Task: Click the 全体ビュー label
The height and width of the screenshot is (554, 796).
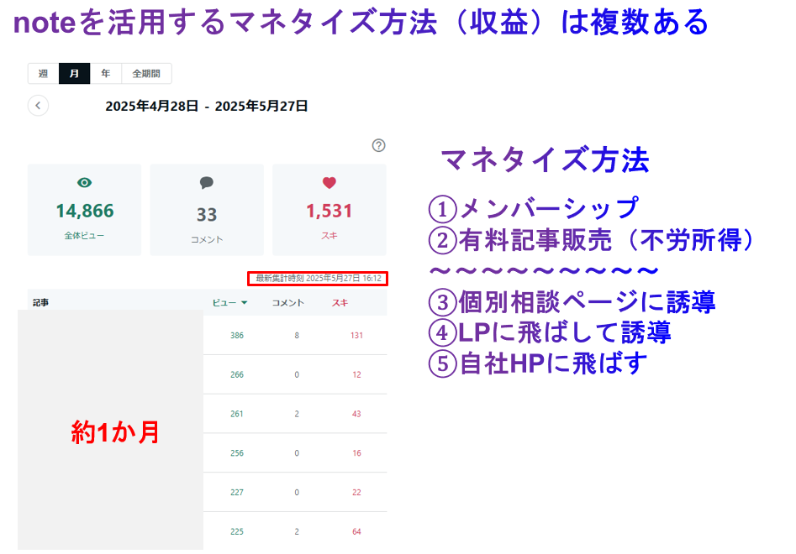Action: point(84,236)
